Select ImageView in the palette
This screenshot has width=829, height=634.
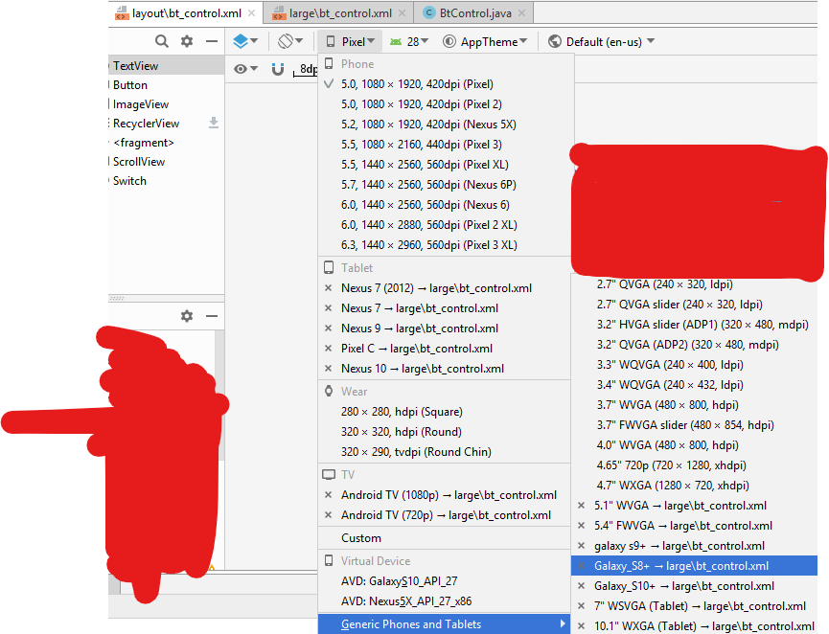pos(167,104)
